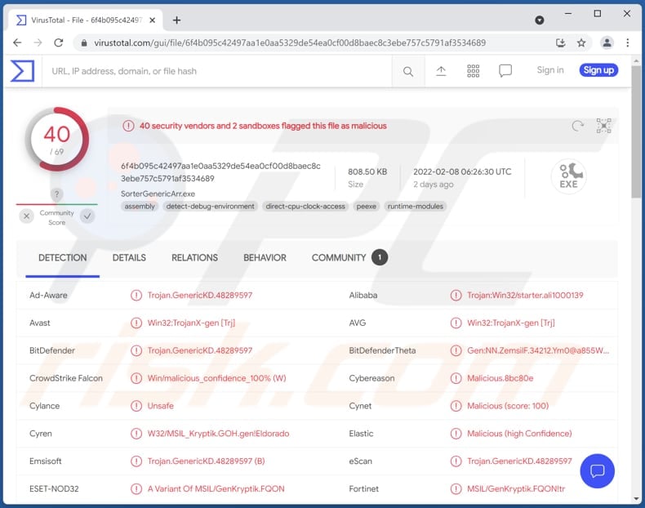Click the search magnifier icon
Screen dimensions: 645x508
408,72
